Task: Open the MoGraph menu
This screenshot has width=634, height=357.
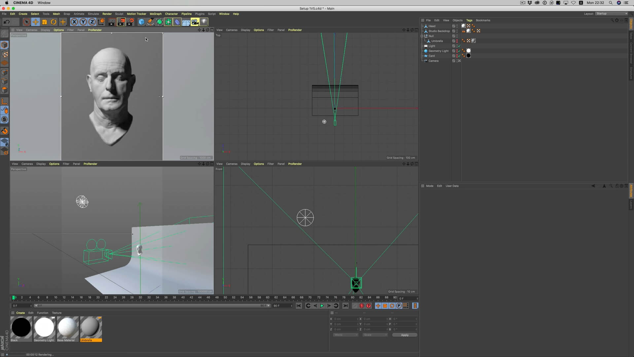Action: point(155,14)
